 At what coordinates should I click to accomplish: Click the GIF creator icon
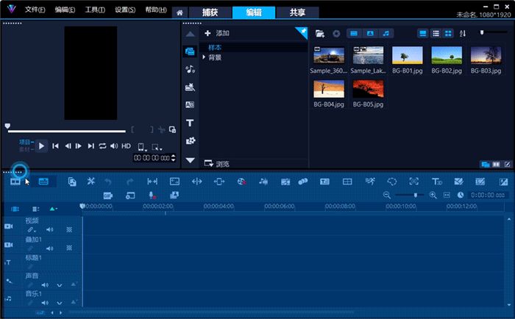108,196
